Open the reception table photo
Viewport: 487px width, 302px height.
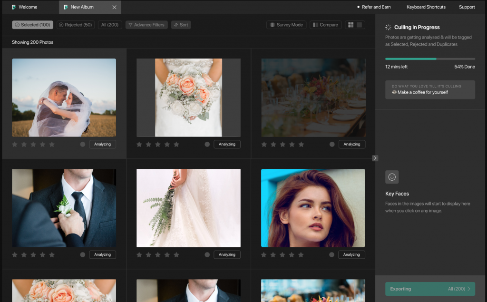tap(313, 97)
